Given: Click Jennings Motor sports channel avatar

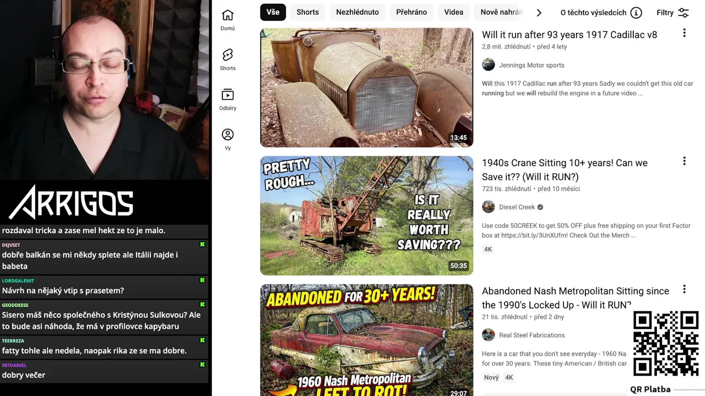Looking at the screenshot, I should click(489, 65).
